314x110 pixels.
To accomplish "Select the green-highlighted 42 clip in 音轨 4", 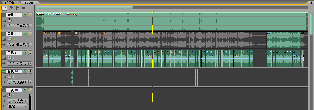I will coord(283,40).
